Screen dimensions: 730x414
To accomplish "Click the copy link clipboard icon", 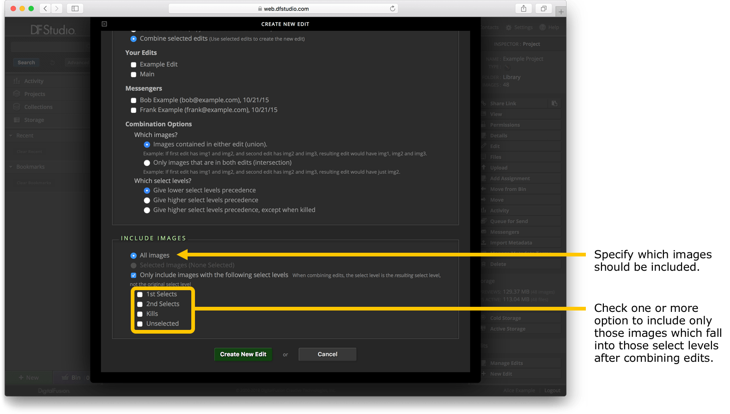I will click(x=554, y=103).
